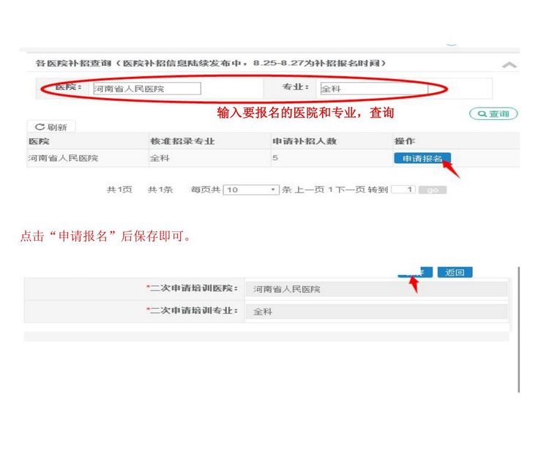Click the 核准招录专业 column header

click(x=182, y=141)
